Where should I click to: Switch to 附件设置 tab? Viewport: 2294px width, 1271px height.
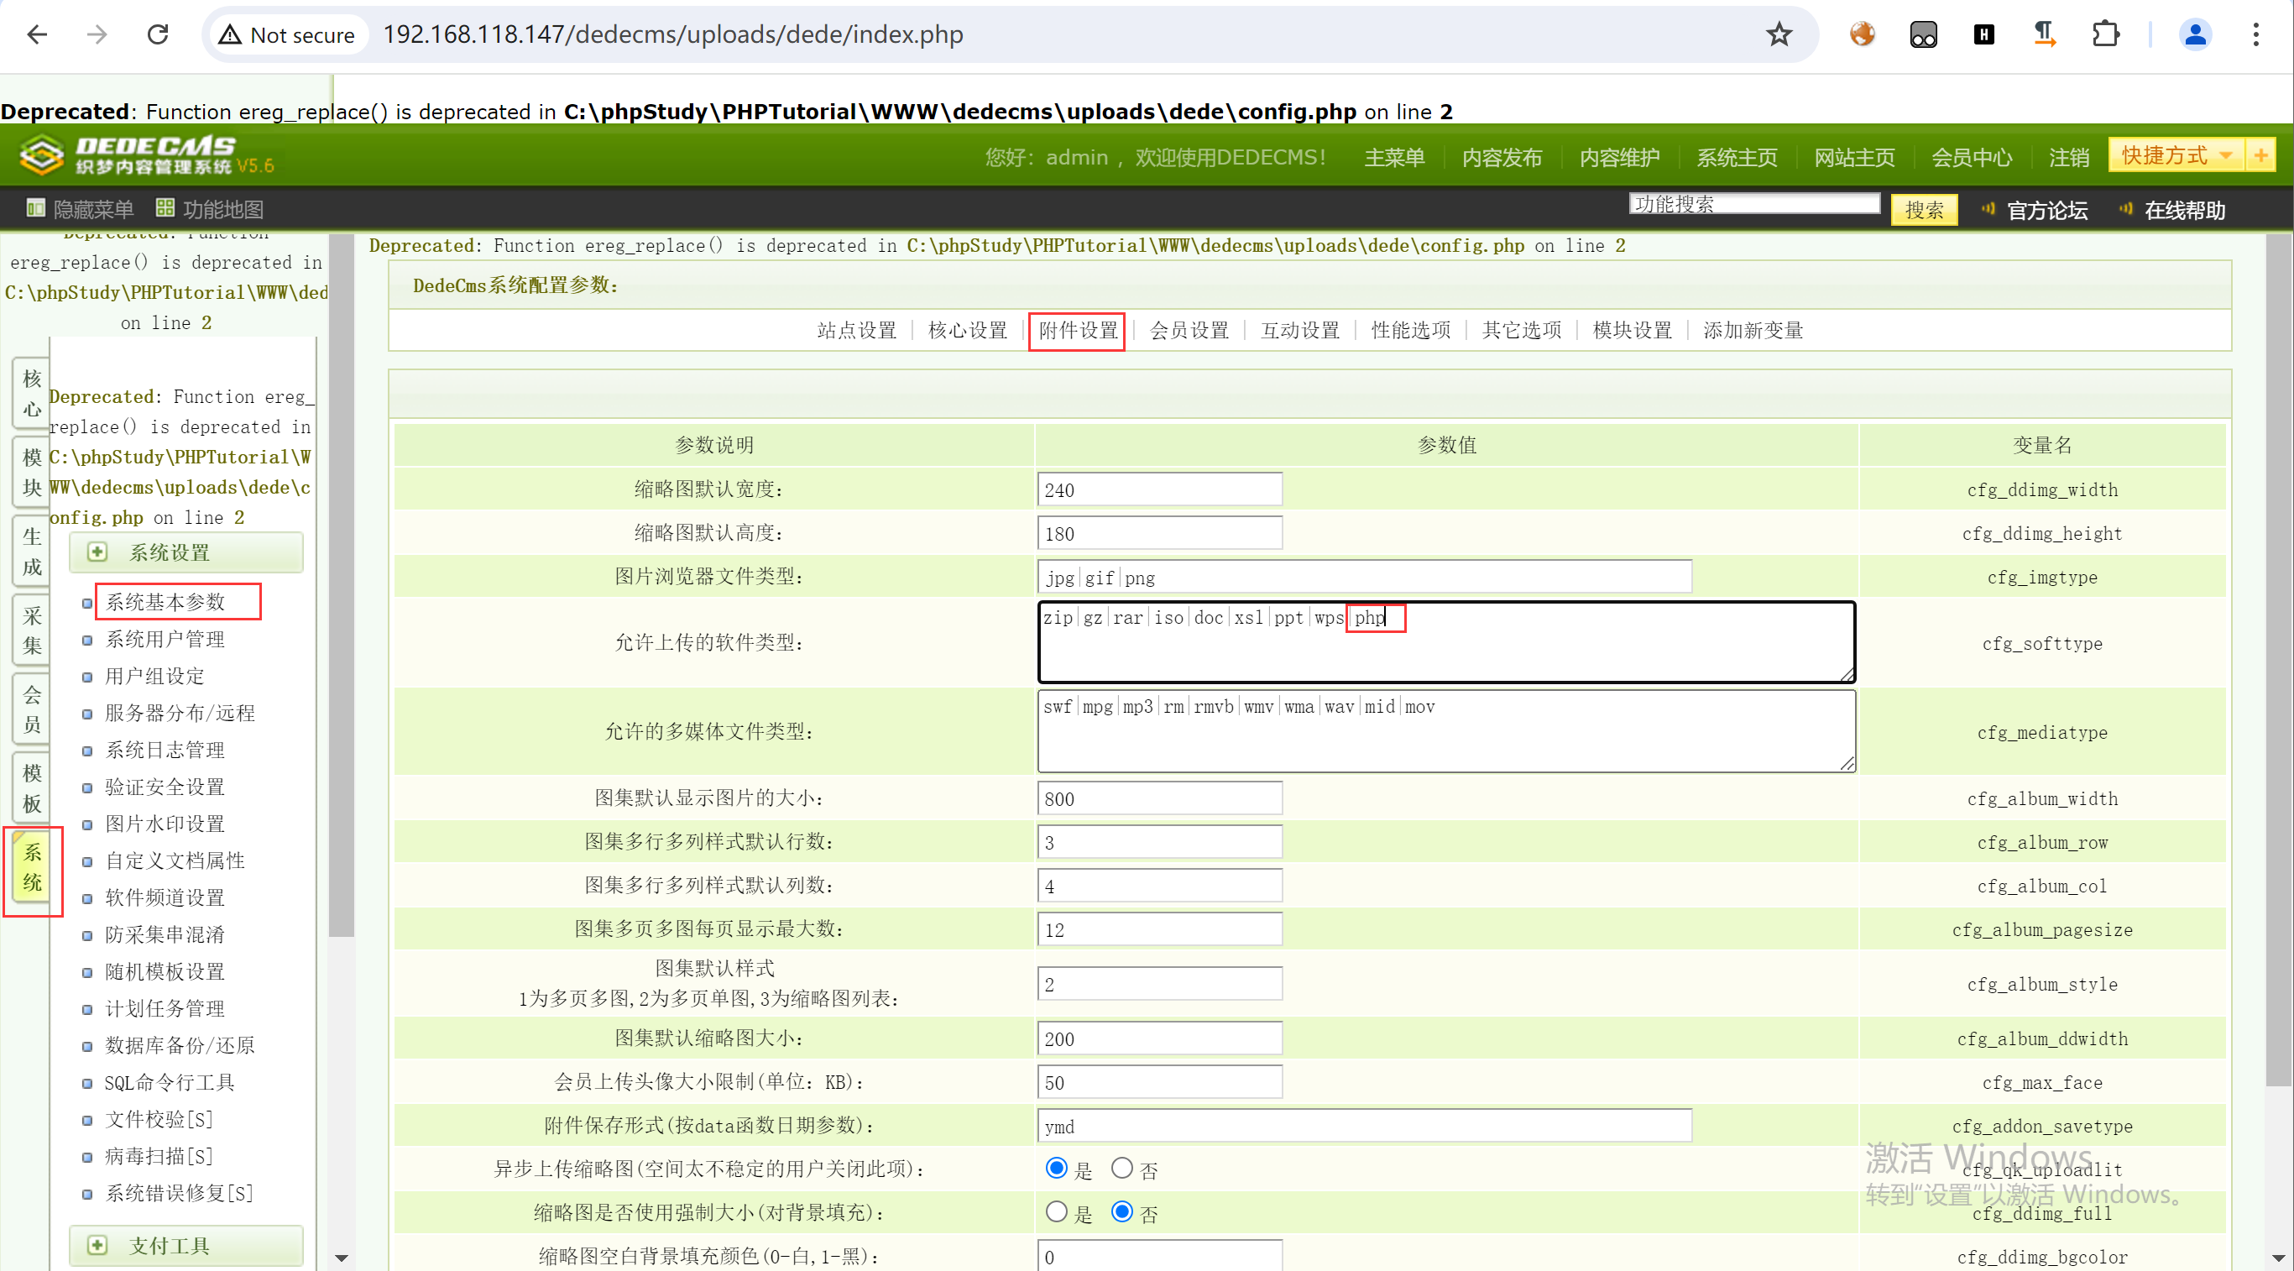(1078, 331)
